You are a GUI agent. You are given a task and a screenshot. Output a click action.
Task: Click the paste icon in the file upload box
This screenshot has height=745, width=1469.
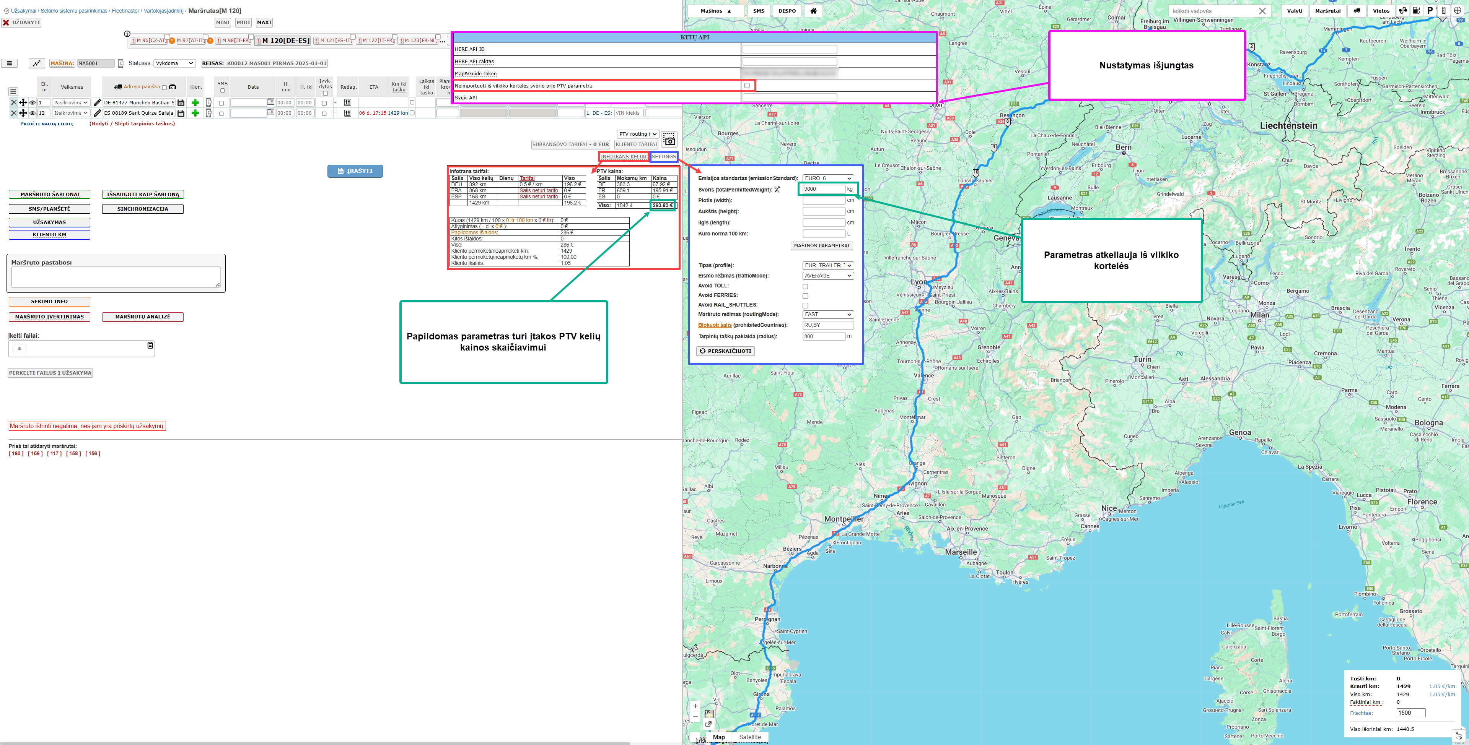(150, 346)
